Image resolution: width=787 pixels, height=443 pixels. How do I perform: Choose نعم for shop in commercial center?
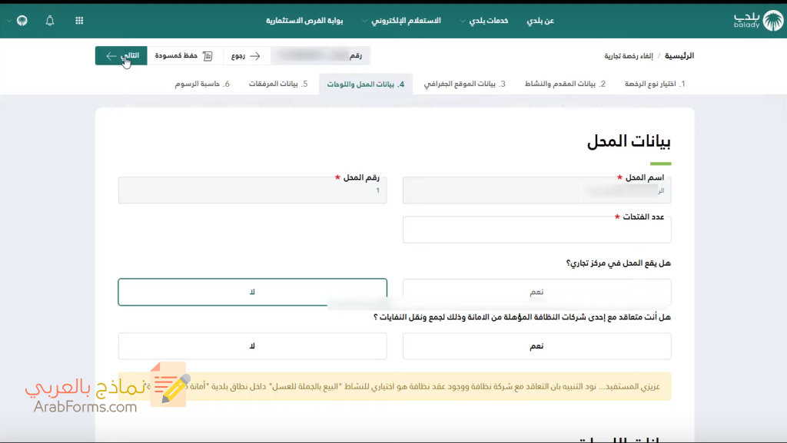pos(536,292)
